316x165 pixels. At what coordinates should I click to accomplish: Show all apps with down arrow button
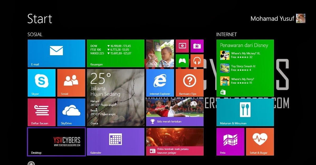point(31,163)
